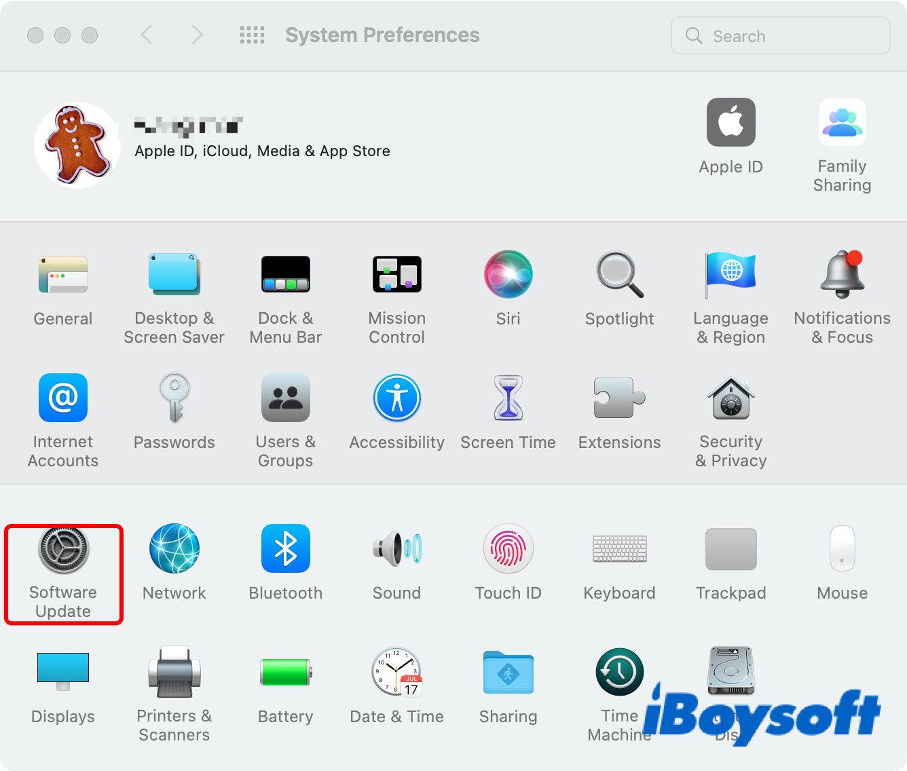
Task: Show all preferences grid button
Action: click(x=253, y=35)
